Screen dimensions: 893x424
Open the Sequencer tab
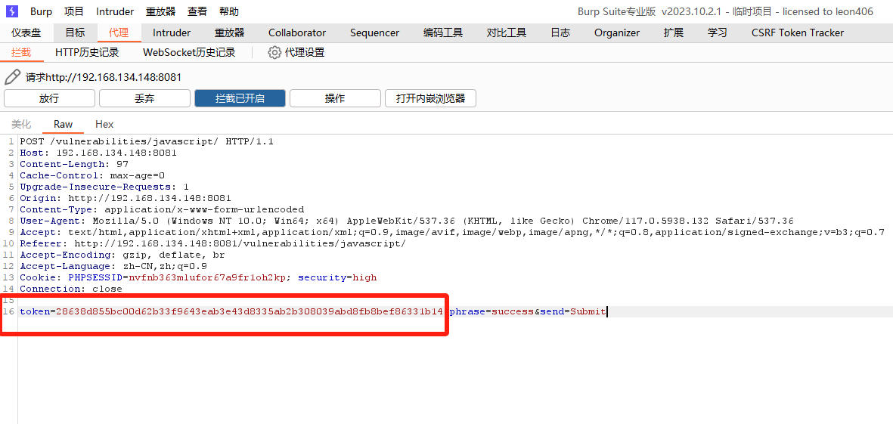(375, 33)
